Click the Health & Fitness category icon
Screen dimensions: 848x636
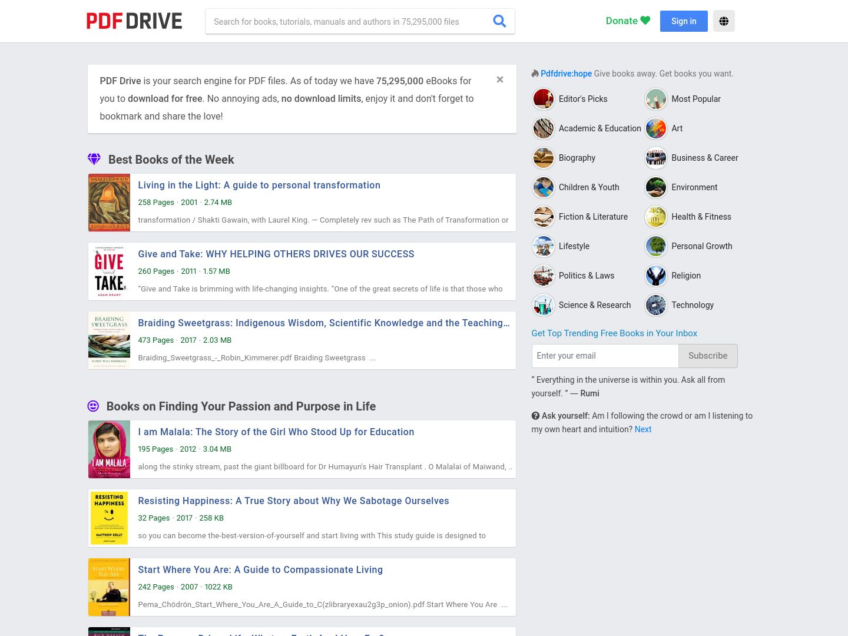[x=655, y=217]
